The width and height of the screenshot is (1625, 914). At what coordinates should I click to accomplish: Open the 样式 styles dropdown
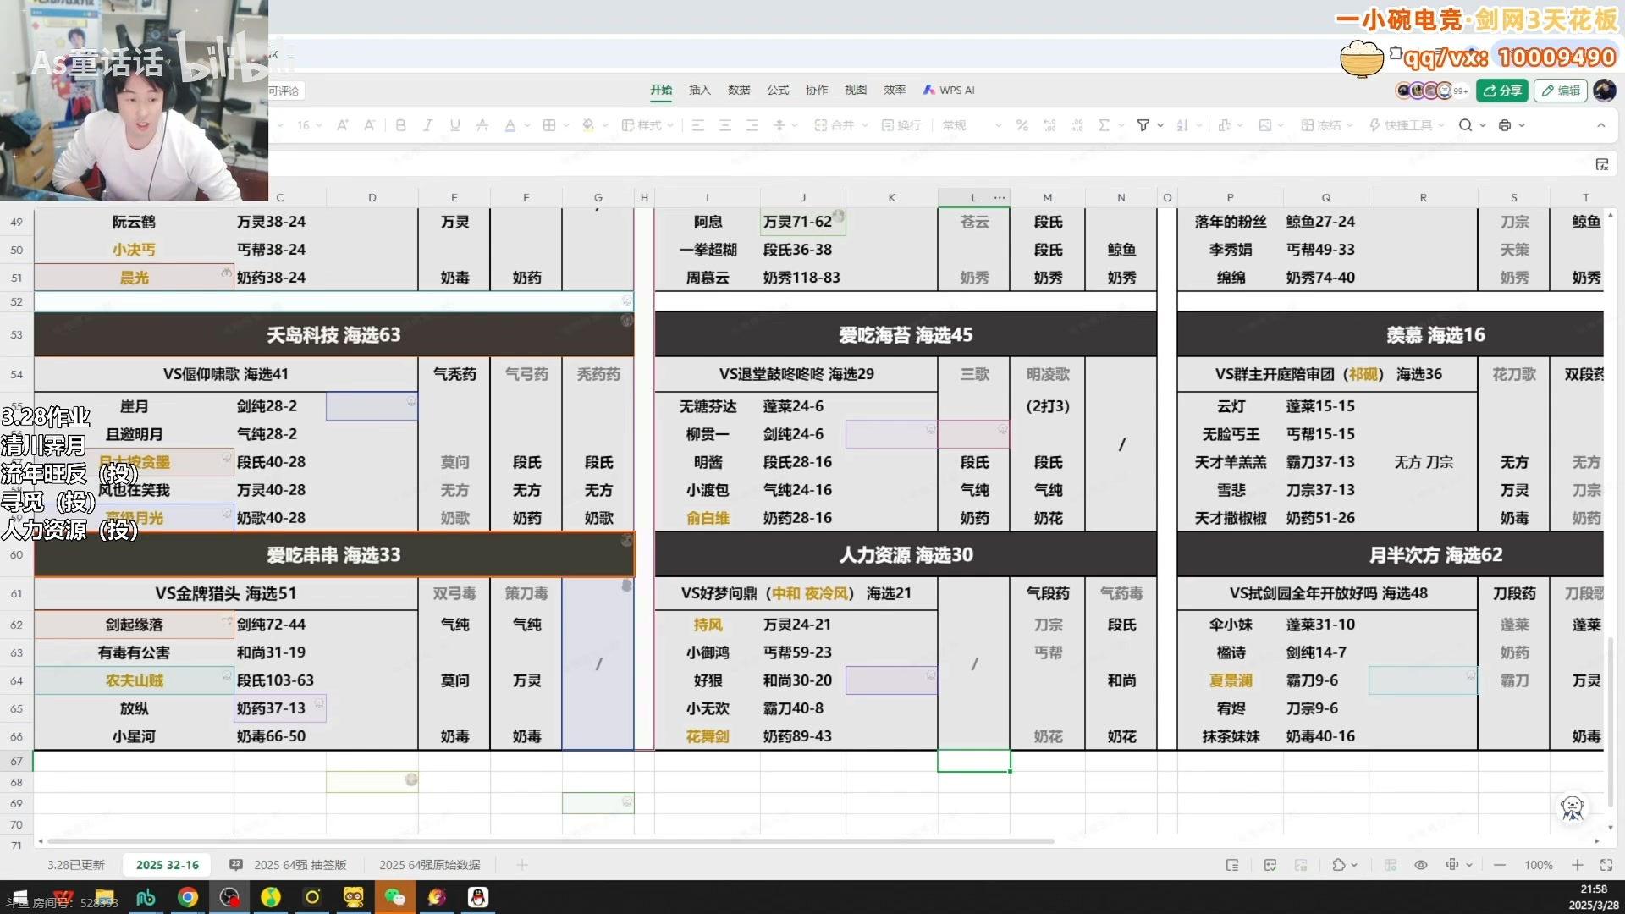pyautogui.click(x=647, y=125)
